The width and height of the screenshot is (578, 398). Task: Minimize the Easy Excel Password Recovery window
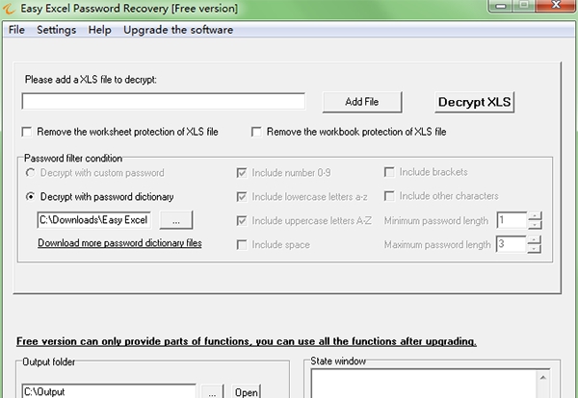coord(500,6)
